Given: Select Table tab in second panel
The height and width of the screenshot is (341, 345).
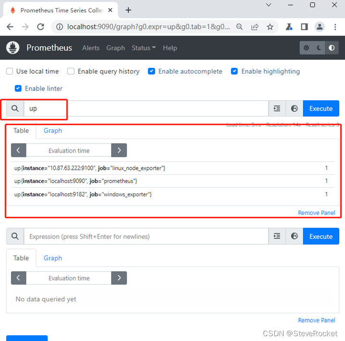Looking at the screenshot, I should point(21,258).
